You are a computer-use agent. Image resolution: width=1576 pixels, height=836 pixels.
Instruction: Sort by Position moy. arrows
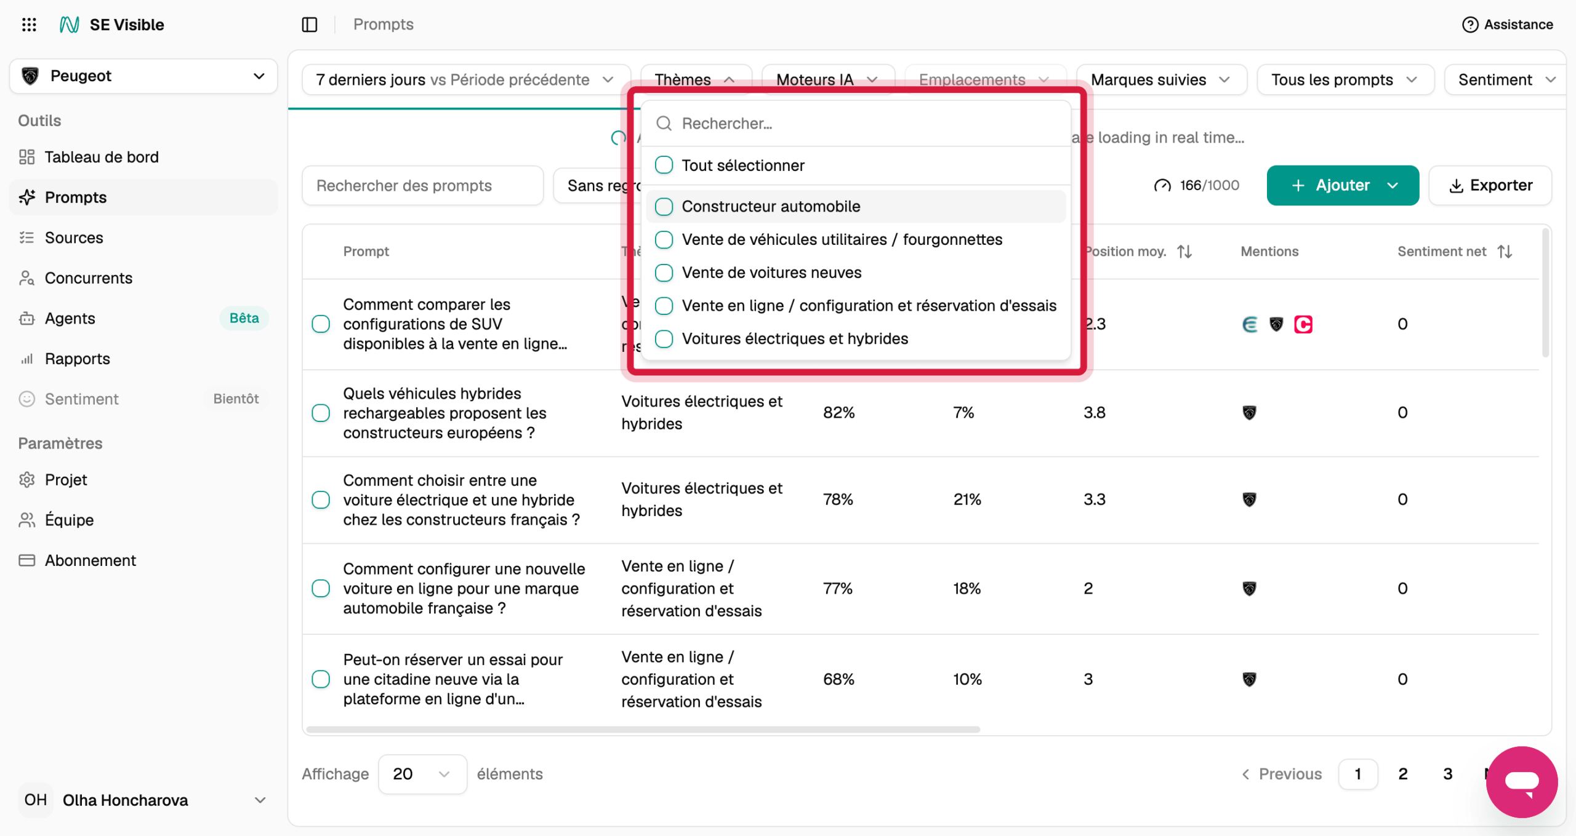coord(1184,251)
